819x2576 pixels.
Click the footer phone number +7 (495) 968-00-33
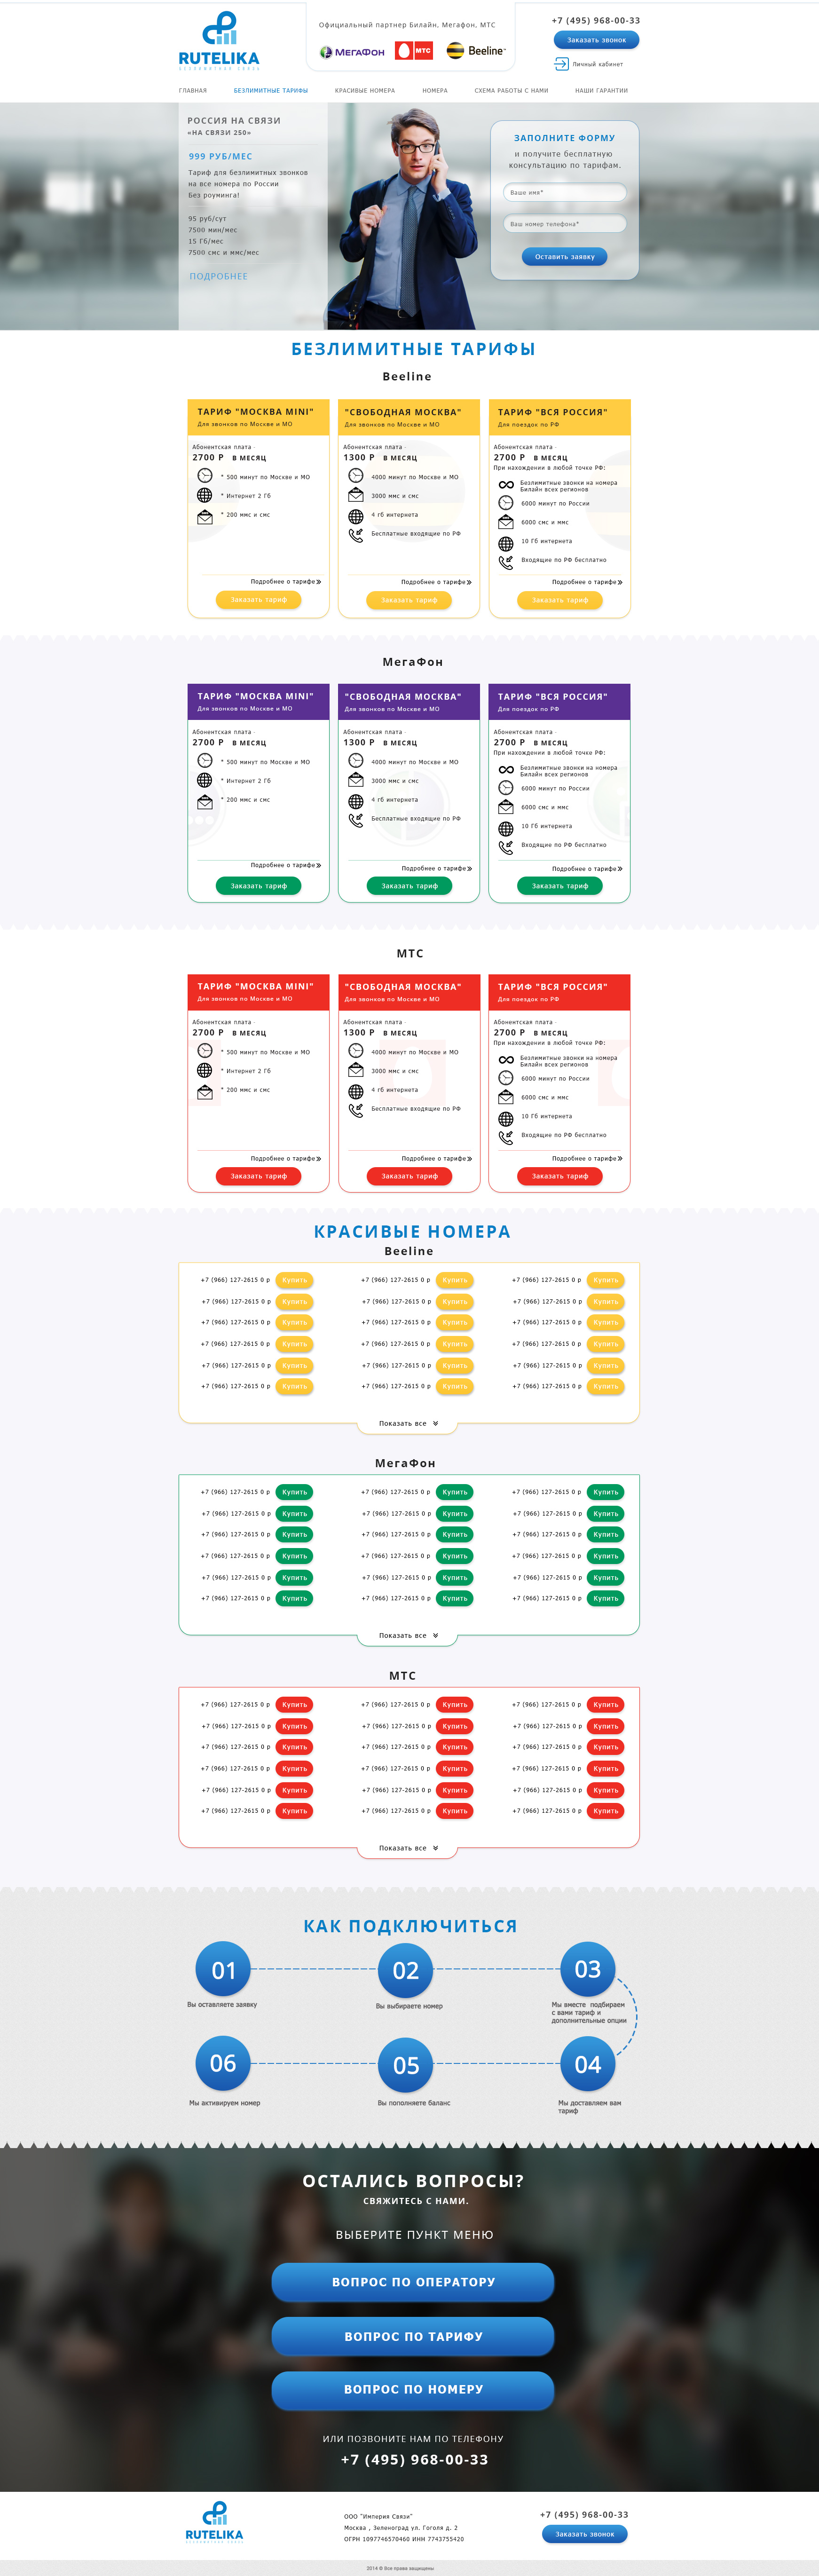pyautogui.click(x=584, y=2514)
